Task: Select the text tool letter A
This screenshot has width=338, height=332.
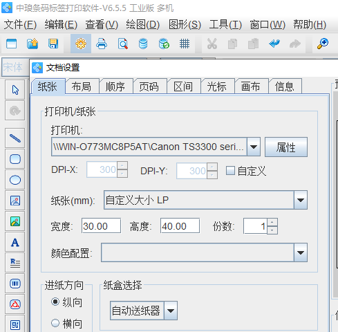Action: [x=15, y=242]
